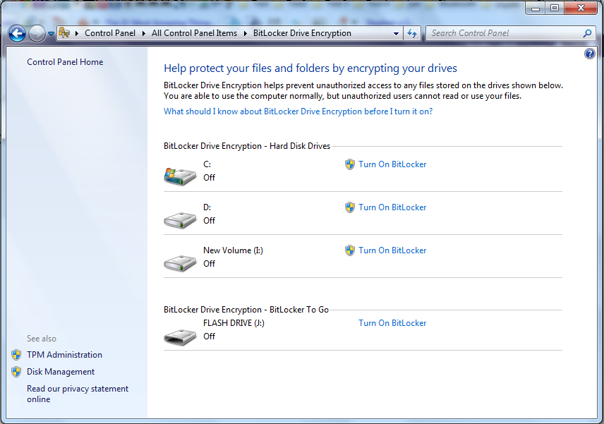
Task: Click the Off status under D:
Action: [x=209, y=221]
